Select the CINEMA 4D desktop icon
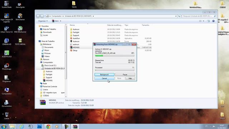This screenshot has height=129, width=229. [x=6, y=42]
